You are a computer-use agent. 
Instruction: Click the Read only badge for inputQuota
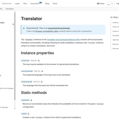point(34,60)
